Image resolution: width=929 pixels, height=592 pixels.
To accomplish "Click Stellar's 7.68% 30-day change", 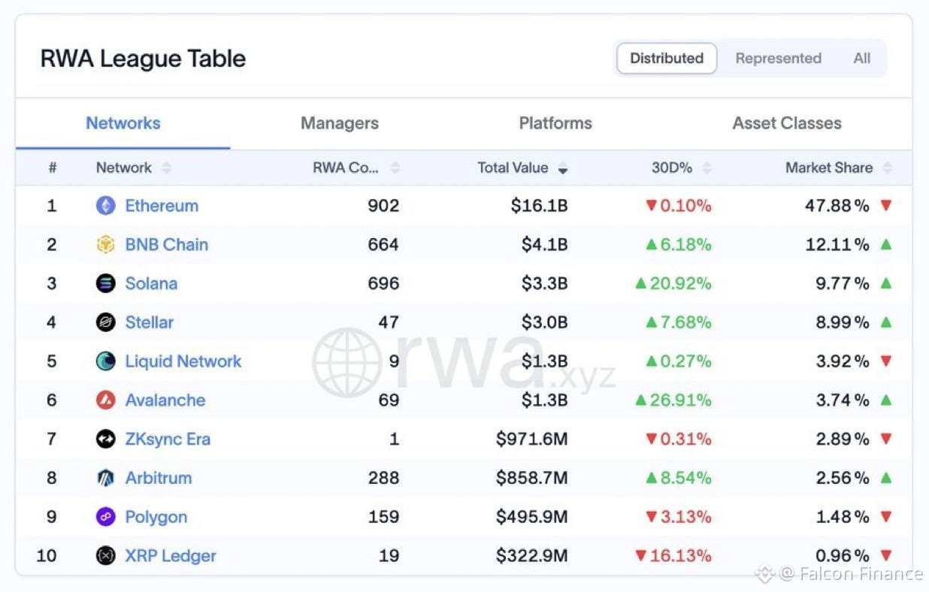I will [678, 322].
